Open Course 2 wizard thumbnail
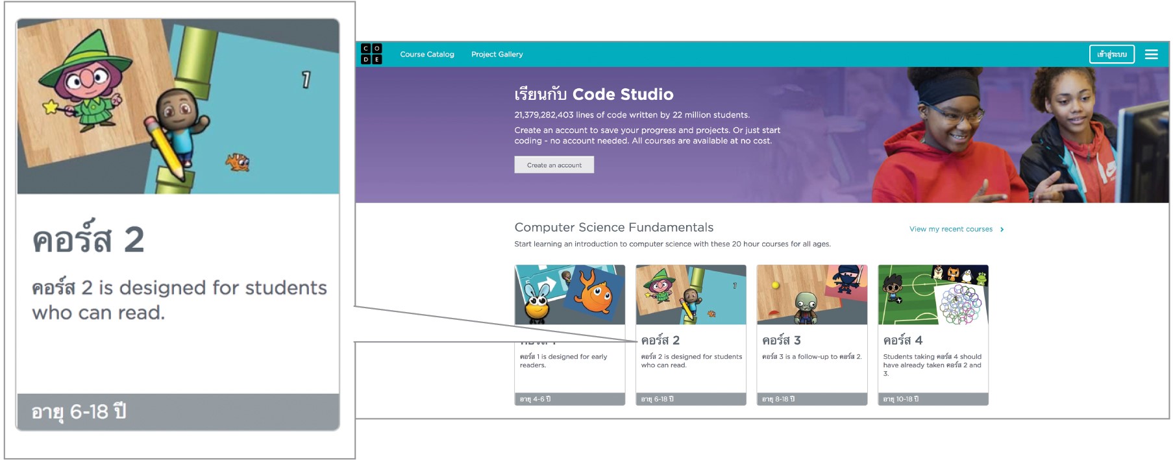This screenshot has height=460, width=1173. tap(691, 295)
